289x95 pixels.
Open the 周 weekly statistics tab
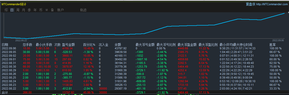point(18,10)
